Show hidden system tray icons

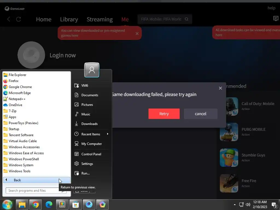click(x=235, y=205)
